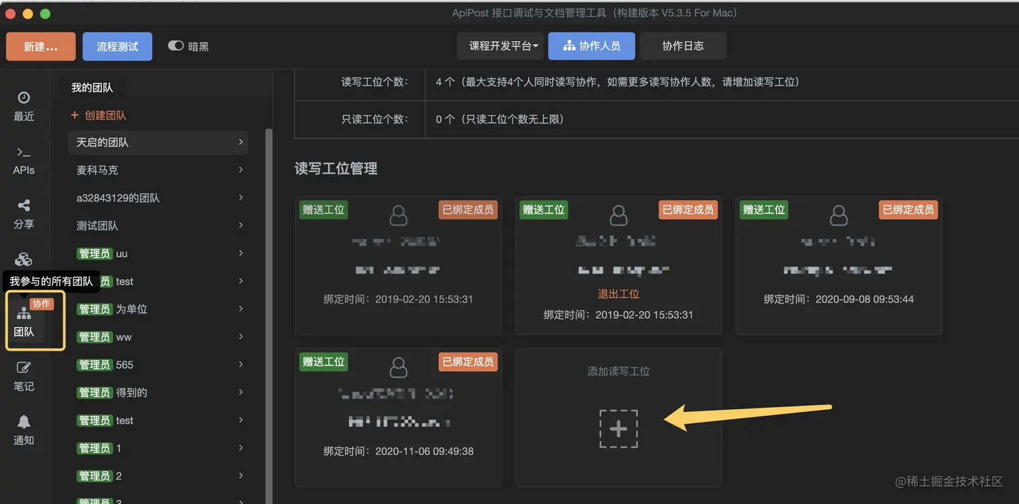
Task: Expand the ww team chevron
Action: pos(241,336)
